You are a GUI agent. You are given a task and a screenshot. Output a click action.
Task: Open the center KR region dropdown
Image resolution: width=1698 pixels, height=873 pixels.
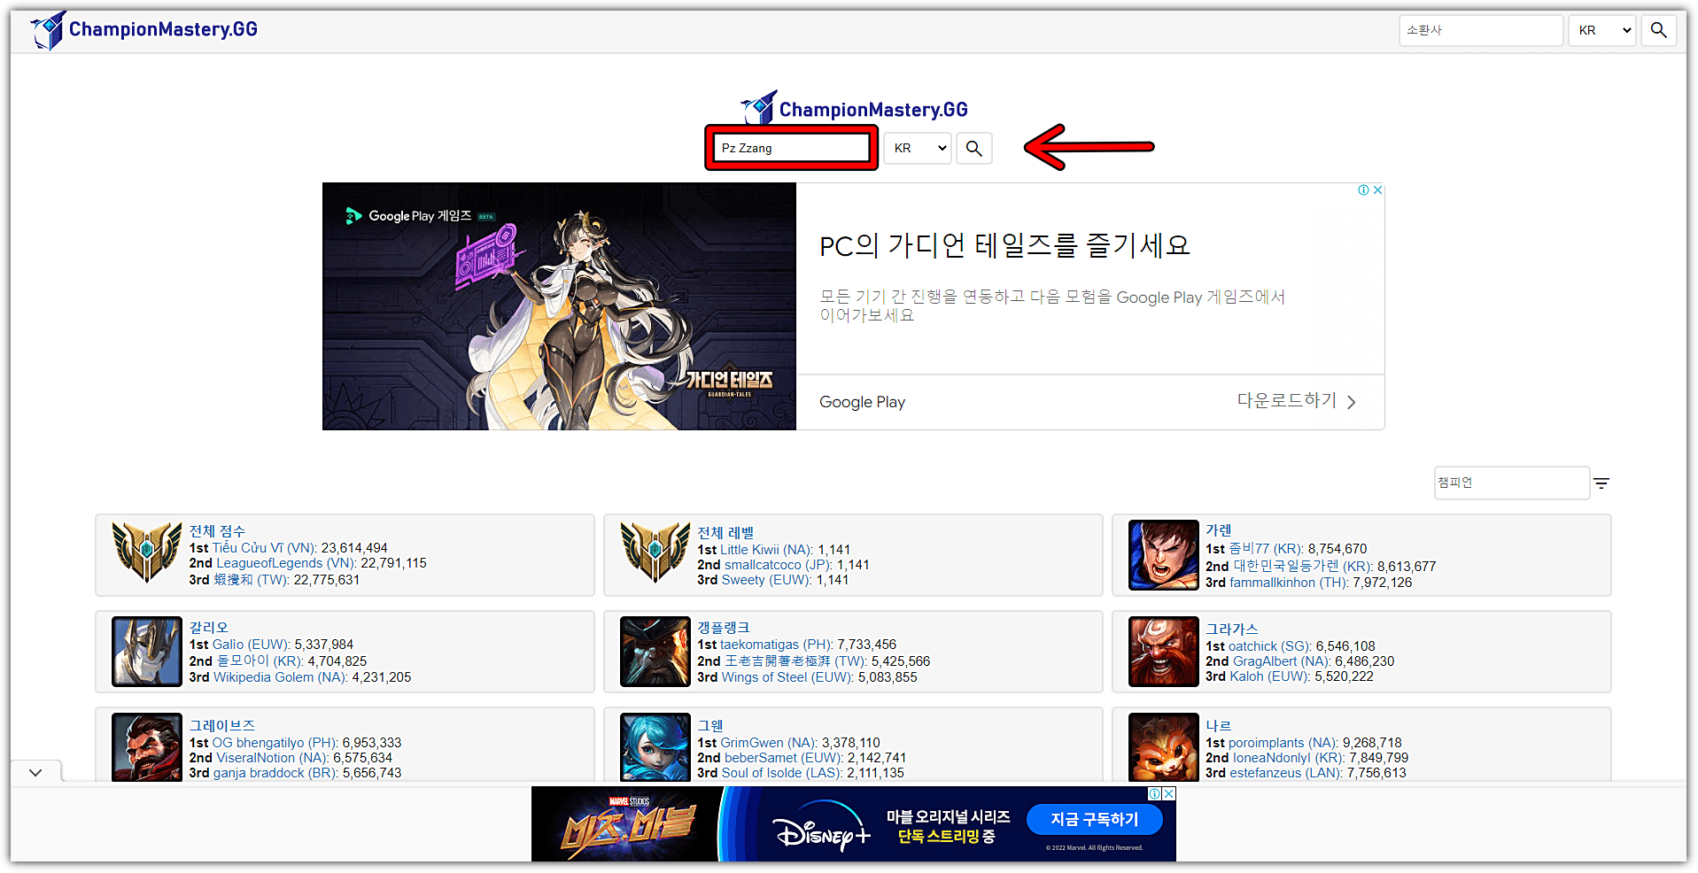919,148
